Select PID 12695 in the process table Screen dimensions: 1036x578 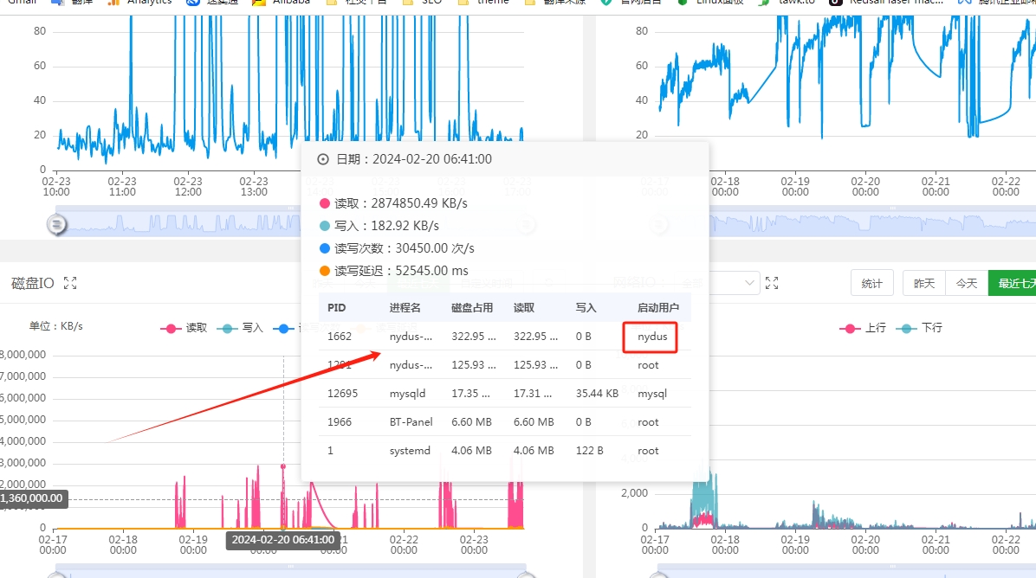(342, 393)
